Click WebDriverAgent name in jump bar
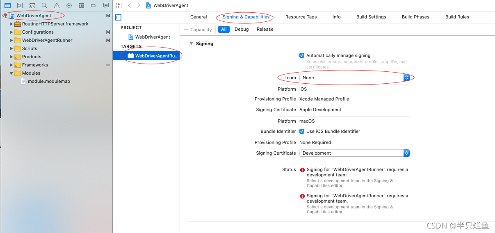Image resolution: width=495 pixels, height=233 pixels. pyautogui.click(x=171, y=5)
